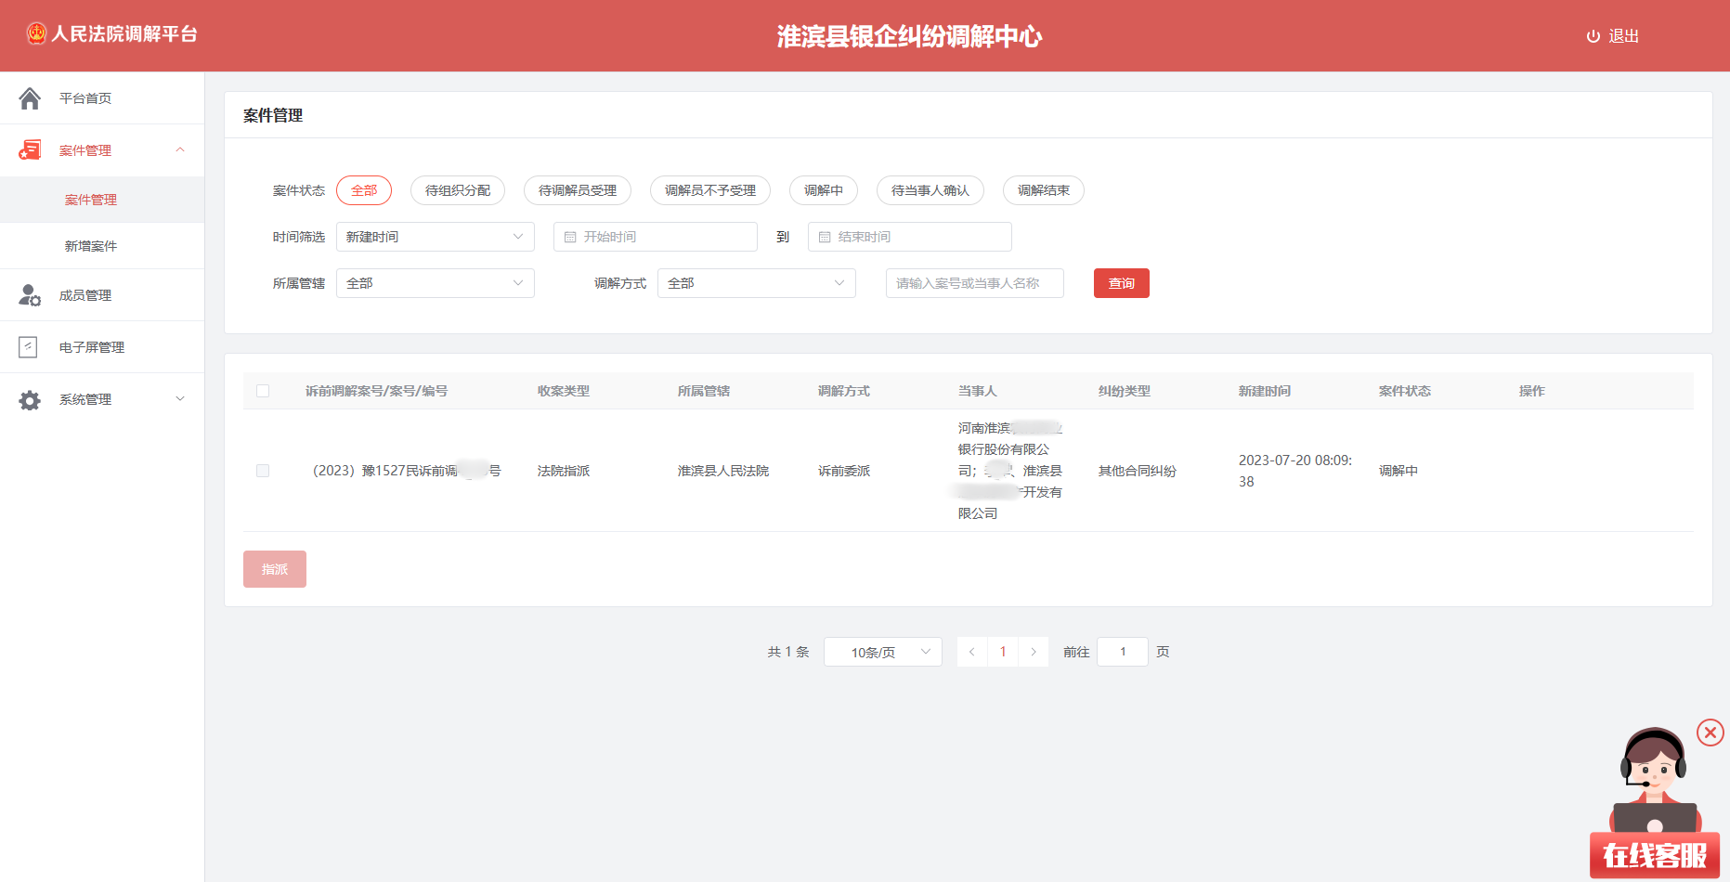Check the row checkbox for 豫1527 case

pyautogui.click(x=263, y=471)
